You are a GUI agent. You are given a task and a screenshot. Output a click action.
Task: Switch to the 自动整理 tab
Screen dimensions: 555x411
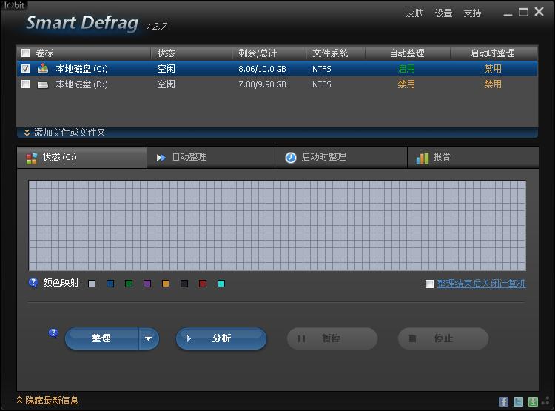click(x=189, y=157)
